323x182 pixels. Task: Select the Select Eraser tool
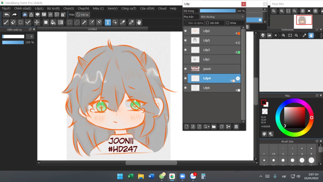(99, 22)
